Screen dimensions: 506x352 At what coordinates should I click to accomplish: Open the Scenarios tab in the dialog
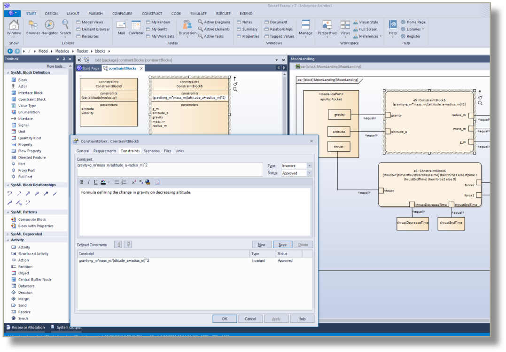coord(151,151)
